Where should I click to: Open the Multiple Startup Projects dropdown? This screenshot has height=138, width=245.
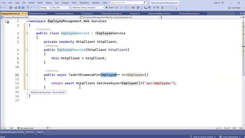[88, 8]
